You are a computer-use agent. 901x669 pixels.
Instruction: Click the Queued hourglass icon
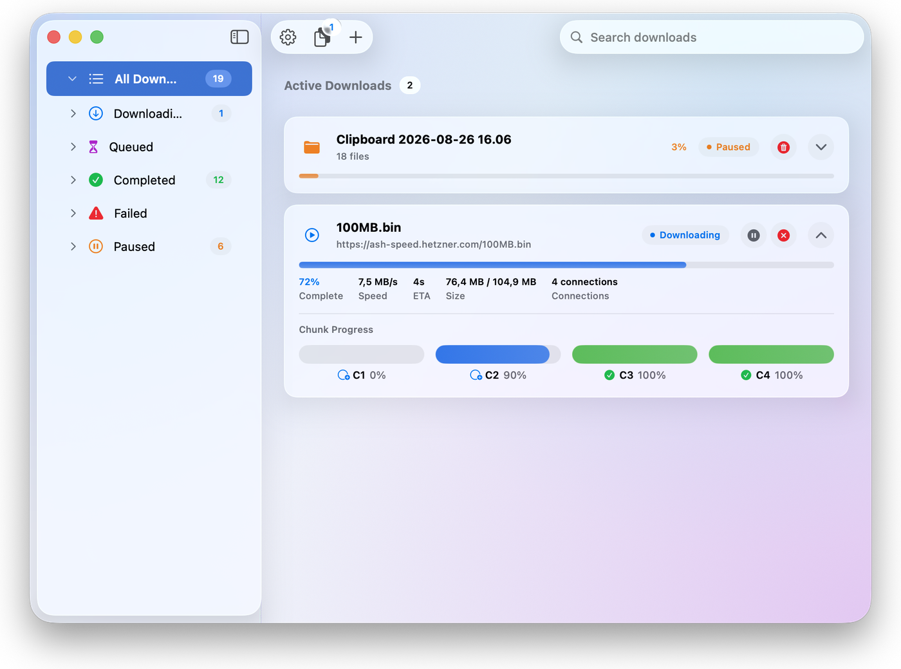coord(93,147)
